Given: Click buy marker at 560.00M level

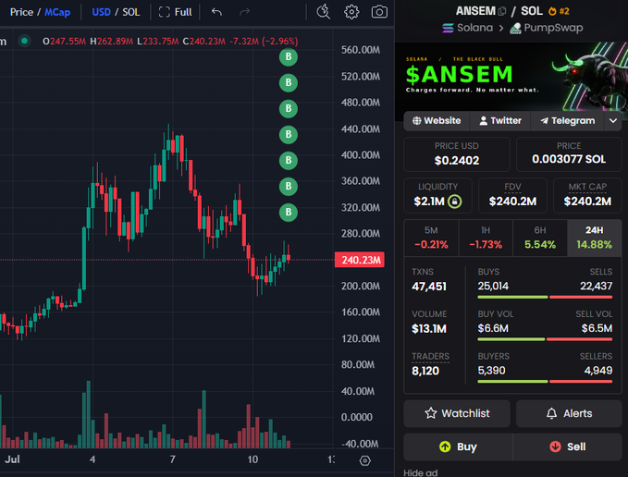Looking at the screenshot, I should pyautogui.click(x=288, y=56).
